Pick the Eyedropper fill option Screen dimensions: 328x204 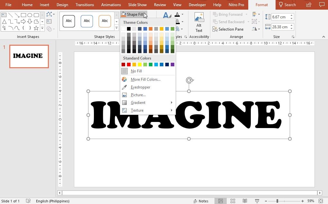point(140,87)
